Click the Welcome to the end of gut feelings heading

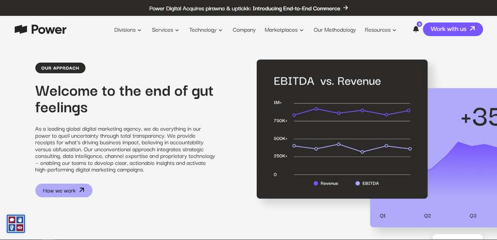(x=124, y=99)
